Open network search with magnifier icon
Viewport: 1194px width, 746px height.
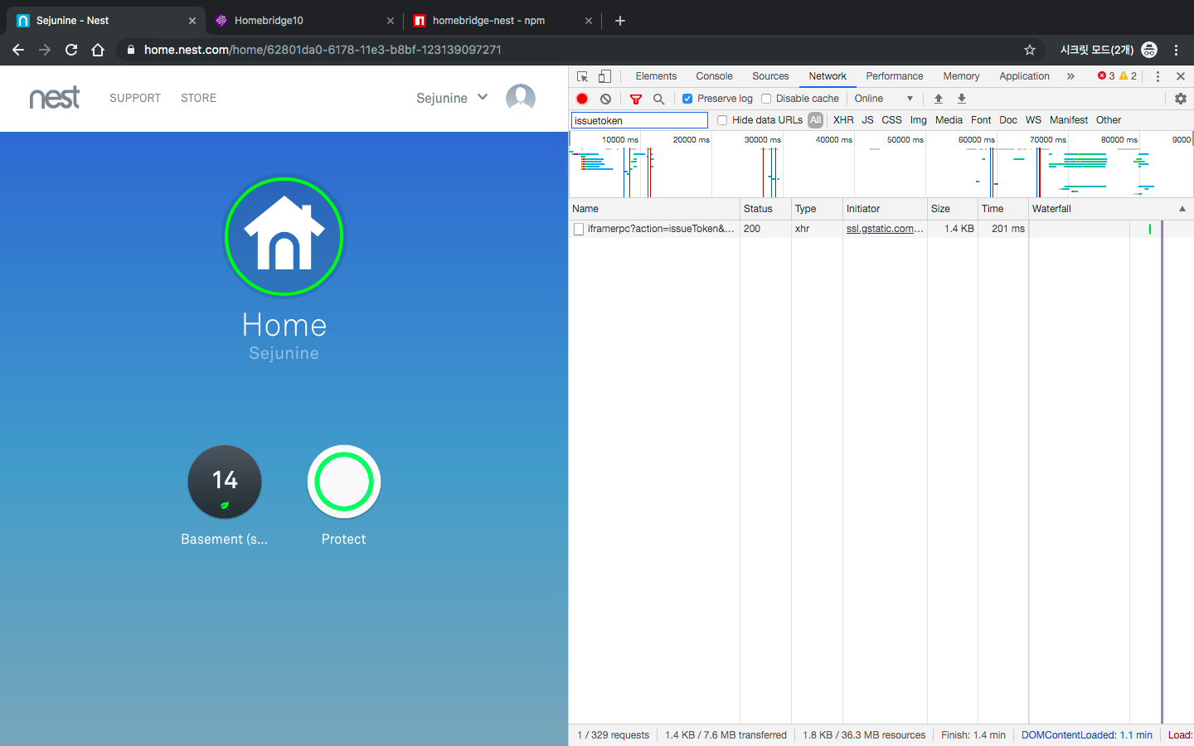(659, 99)
